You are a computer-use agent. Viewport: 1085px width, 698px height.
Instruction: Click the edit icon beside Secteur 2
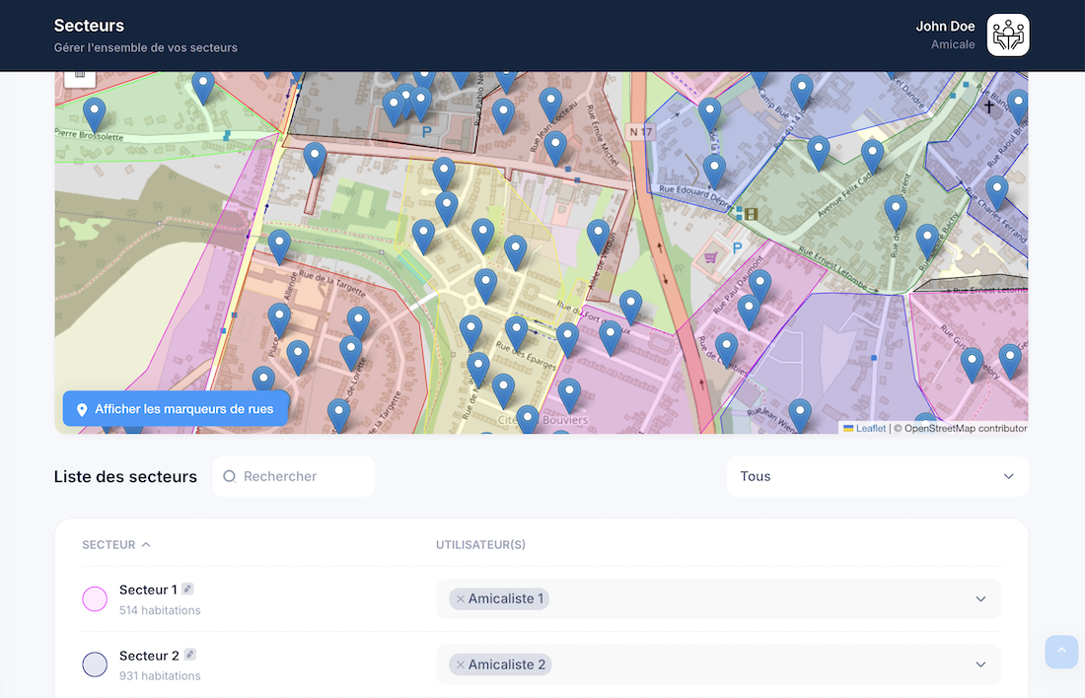[x=190, y=655]
